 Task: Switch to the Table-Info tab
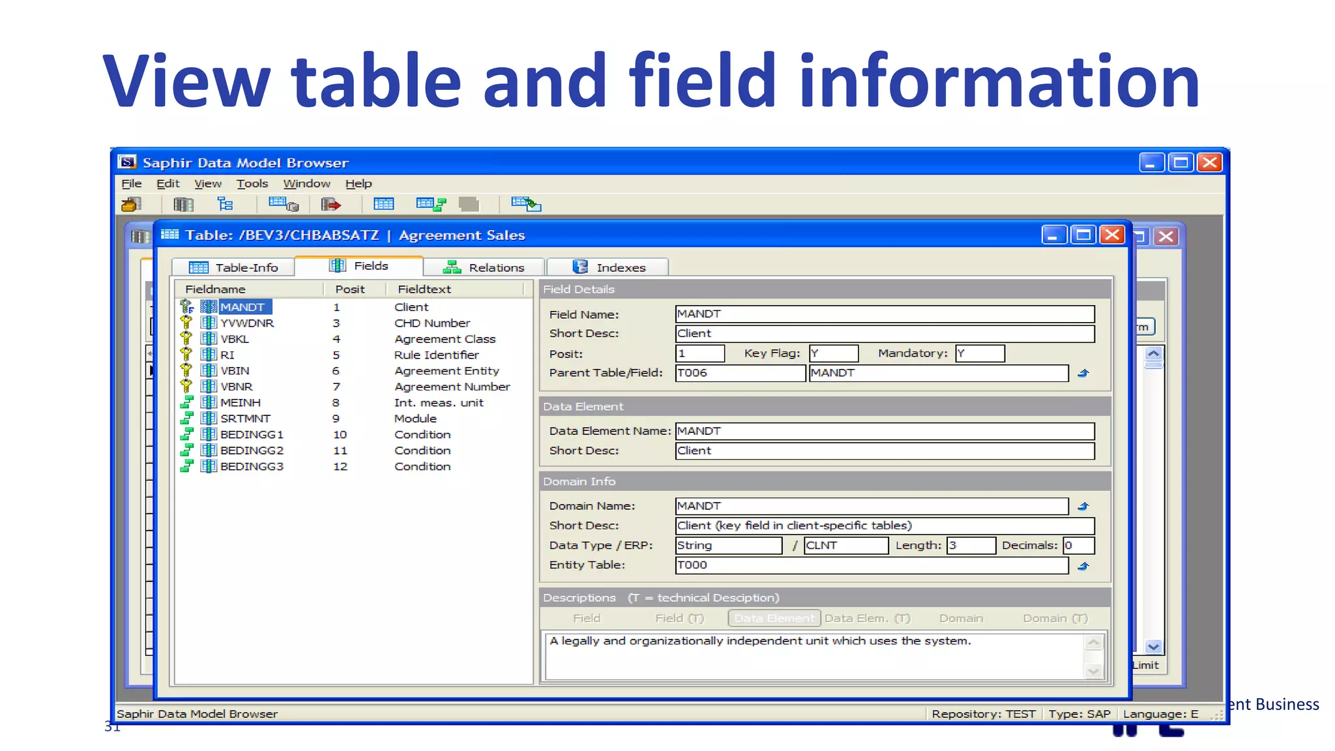click(x=233, y=267)
